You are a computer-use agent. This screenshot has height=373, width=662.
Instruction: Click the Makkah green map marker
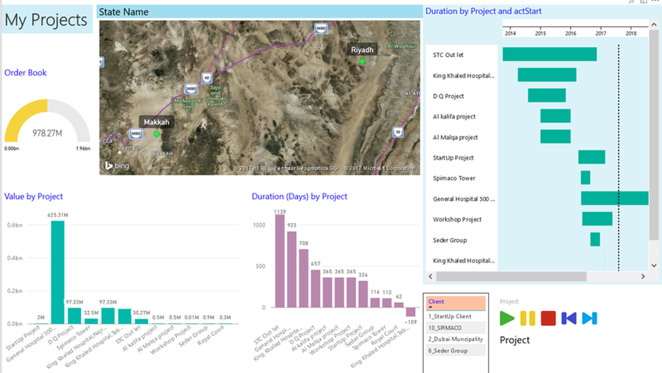tap(157, 134)
